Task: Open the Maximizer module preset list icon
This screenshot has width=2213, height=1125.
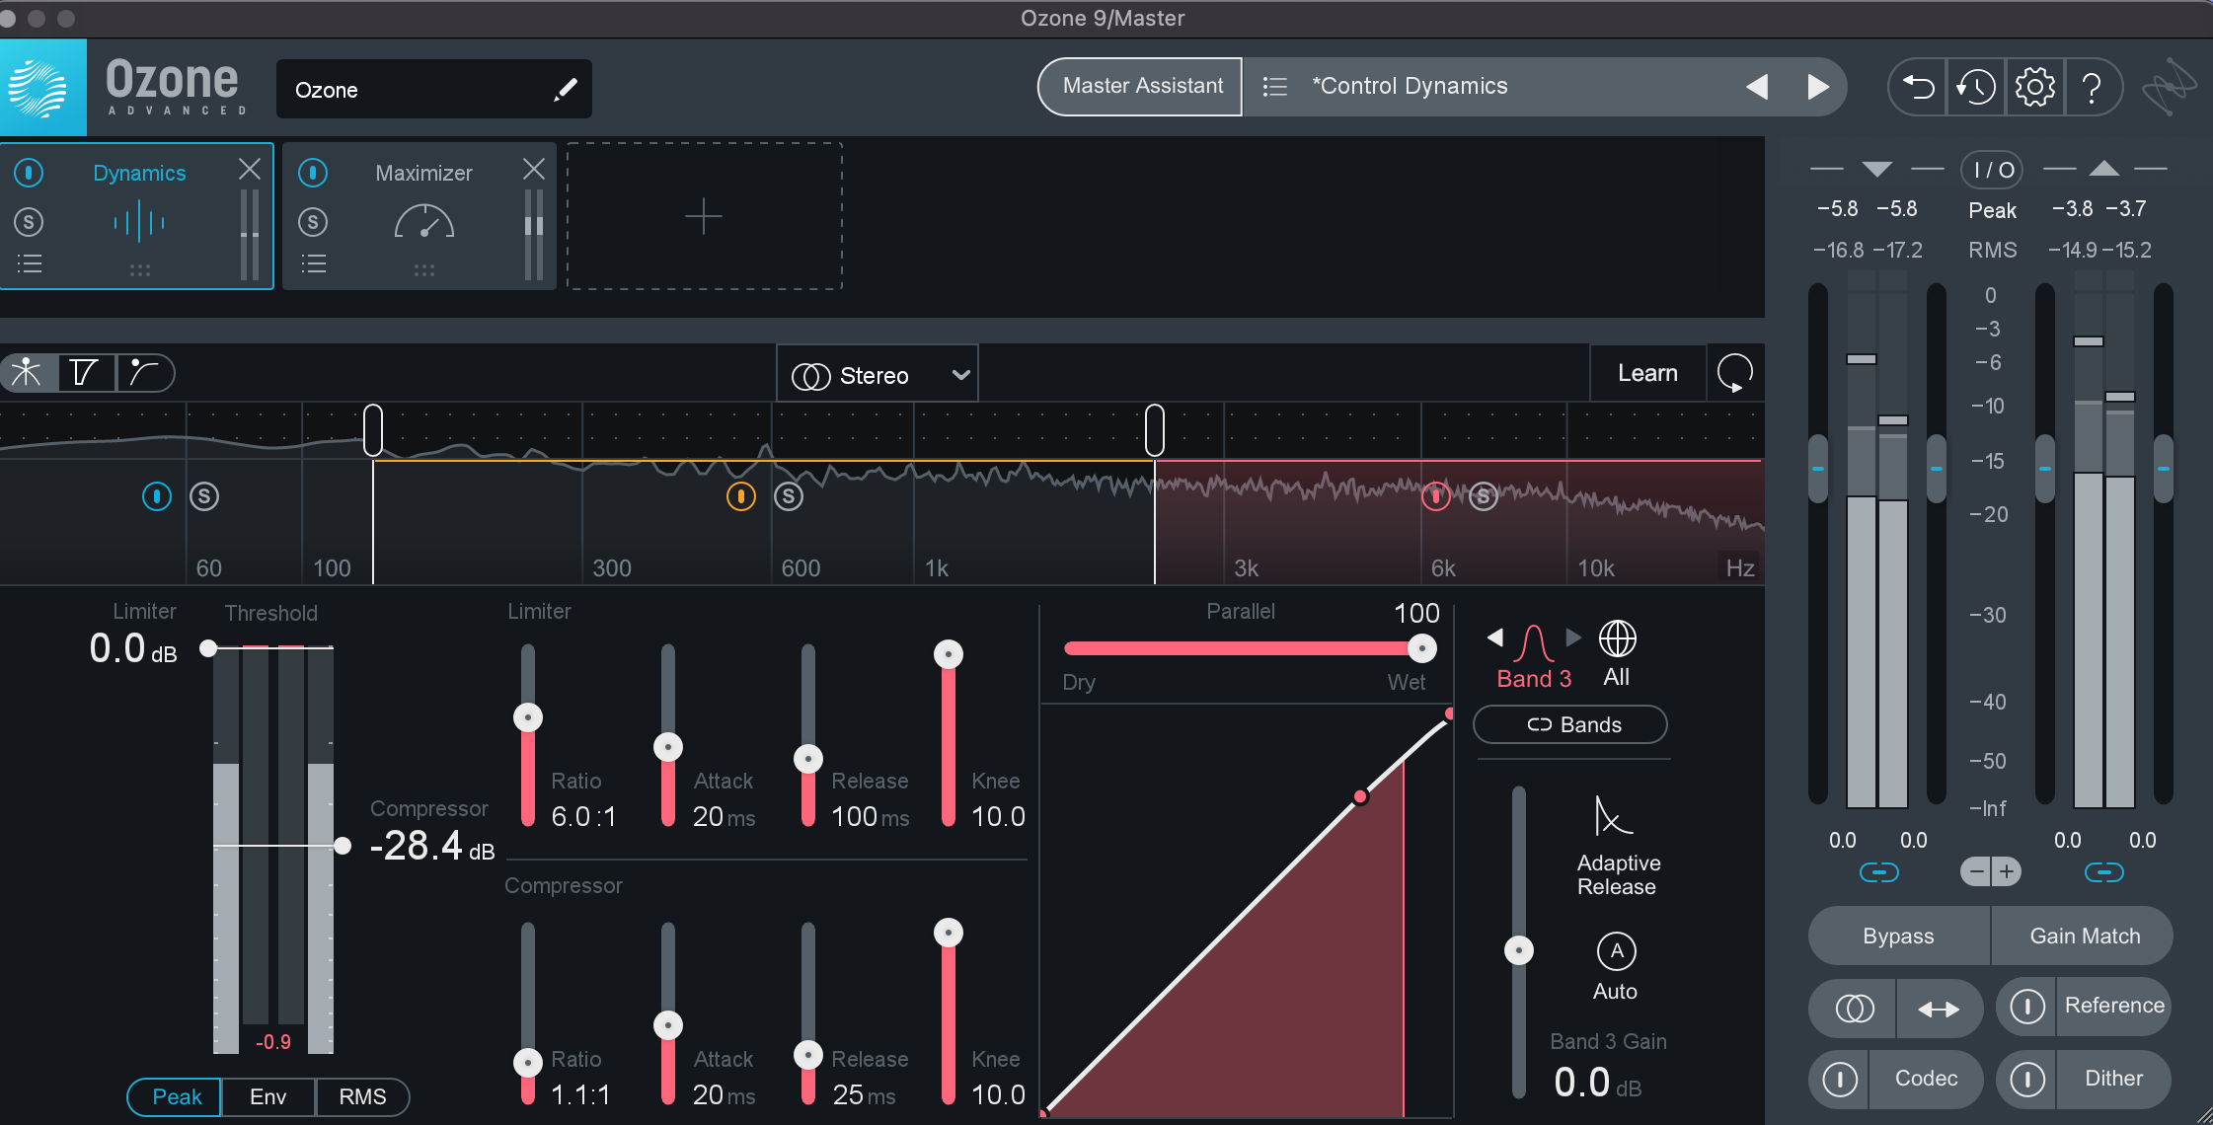Action: tap(313, 263)
